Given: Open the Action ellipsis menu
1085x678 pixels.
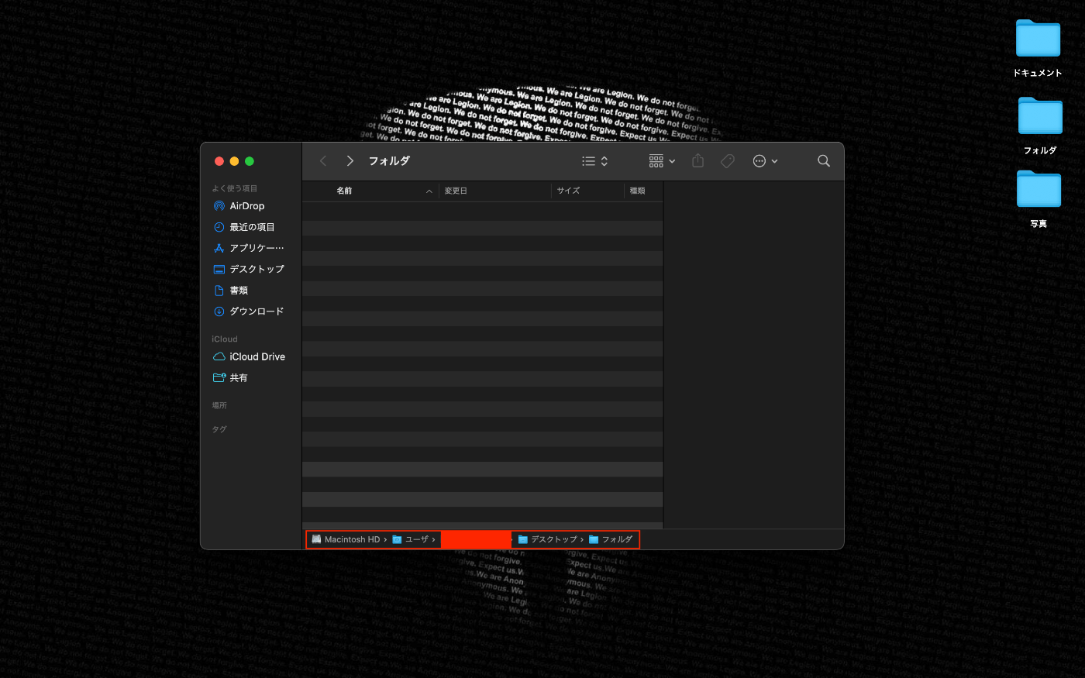Looking at the screenshot, I should click(765, 161).
